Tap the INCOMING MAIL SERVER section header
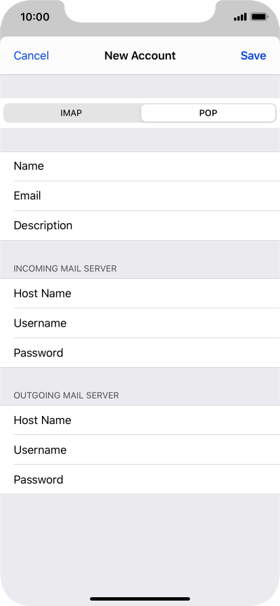This screenshot has height=606, width=280. click(65, 269)
